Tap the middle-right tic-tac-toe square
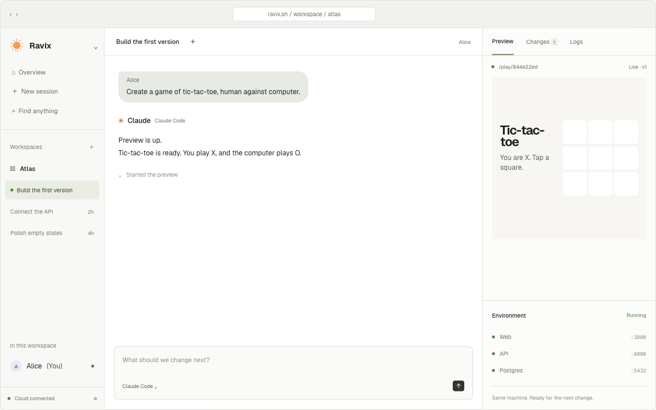Screen dimensions: 656x410 627,158
